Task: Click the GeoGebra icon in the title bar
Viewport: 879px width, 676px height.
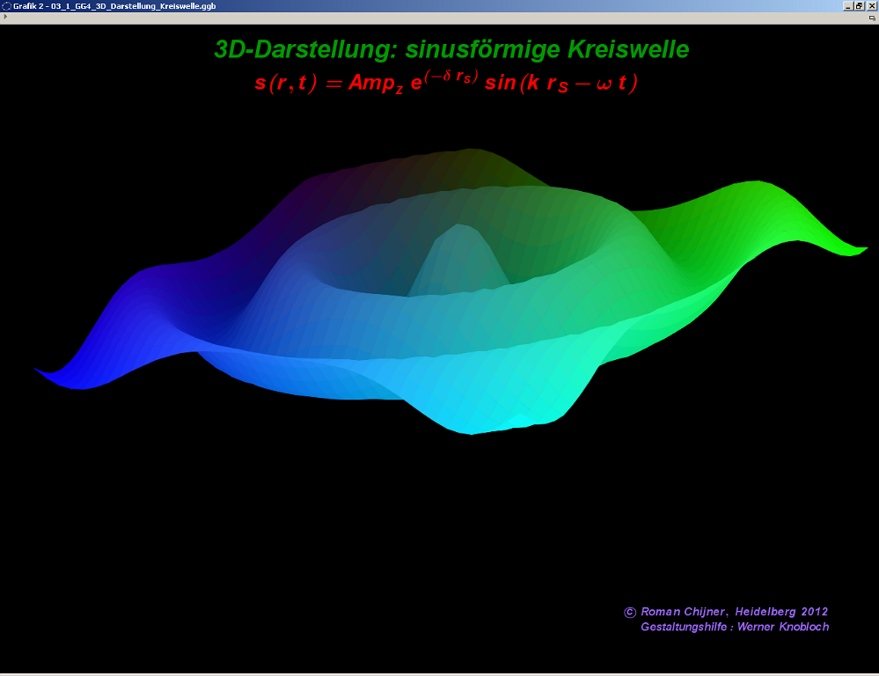Action: 6,5
